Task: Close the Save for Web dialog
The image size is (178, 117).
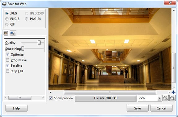Action: 170,3
